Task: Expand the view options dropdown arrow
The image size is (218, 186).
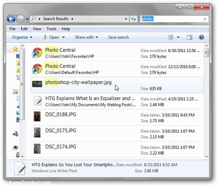Action: click(x=178, y=38)
